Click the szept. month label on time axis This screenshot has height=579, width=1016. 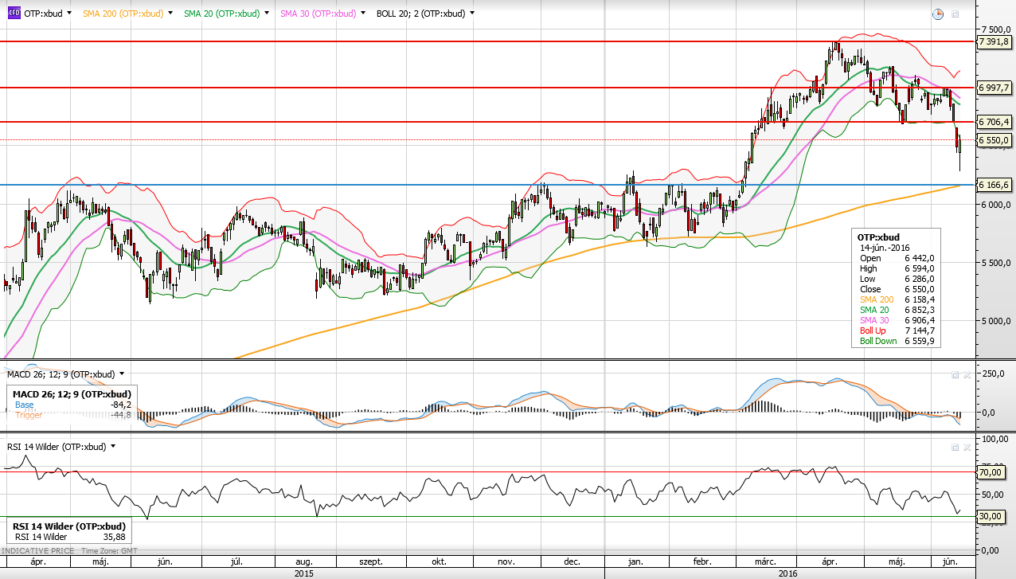[x=372, y=561]
